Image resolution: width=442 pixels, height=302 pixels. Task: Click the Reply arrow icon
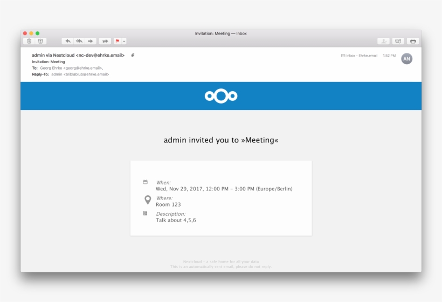pyautogui.click(x=67, y=41)
